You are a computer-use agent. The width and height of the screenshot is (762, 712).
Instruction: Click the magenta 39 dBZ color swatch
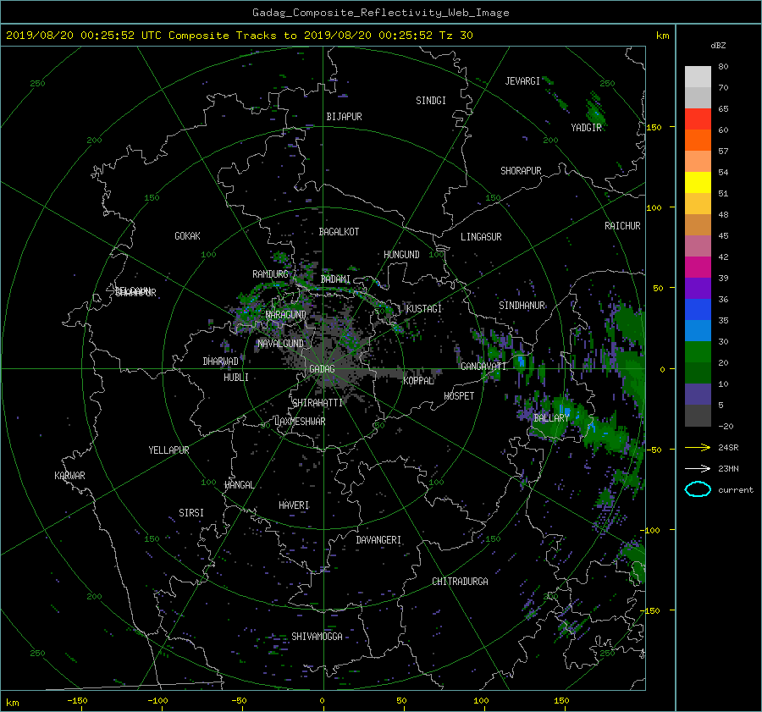pos(698,268)
